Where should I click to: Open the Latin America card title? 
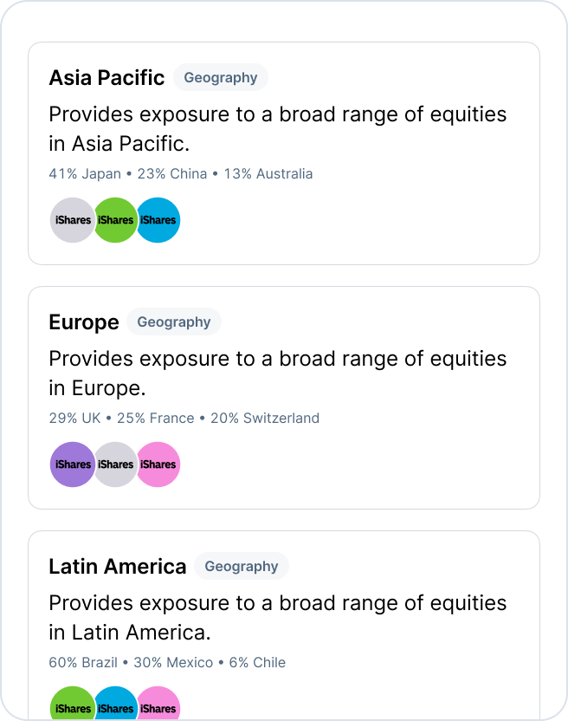[118, 567]
